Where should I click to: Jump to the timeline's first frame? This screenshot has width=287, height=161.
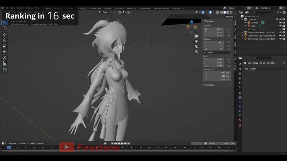[112, 143]
